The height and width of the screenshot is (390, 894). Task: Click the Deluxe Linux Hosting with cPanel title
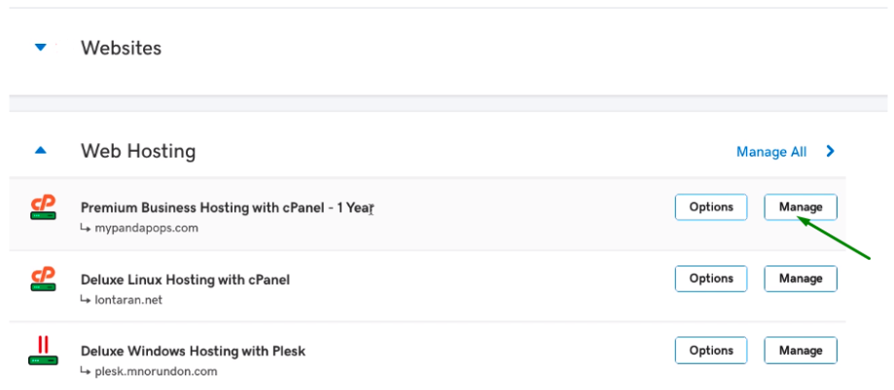(x=185, y=280)
